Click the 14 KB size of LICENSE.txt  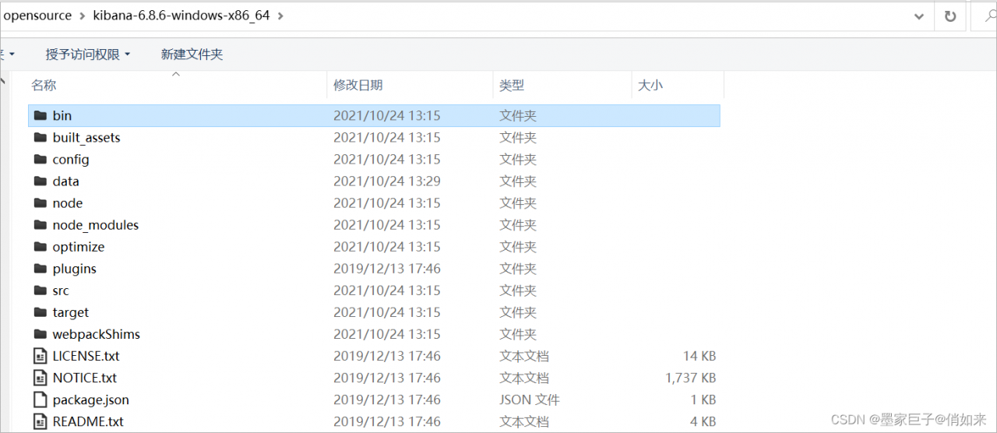[699, 356]
